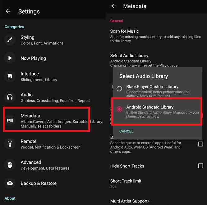Tap the '20s' short track value
The width and height of the screenshot is (207, 205).
coord(113,187)
